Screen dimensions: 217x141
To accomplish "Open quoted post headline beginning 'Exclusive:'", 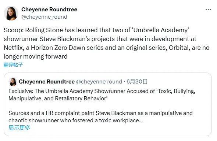I will [102, 95].
